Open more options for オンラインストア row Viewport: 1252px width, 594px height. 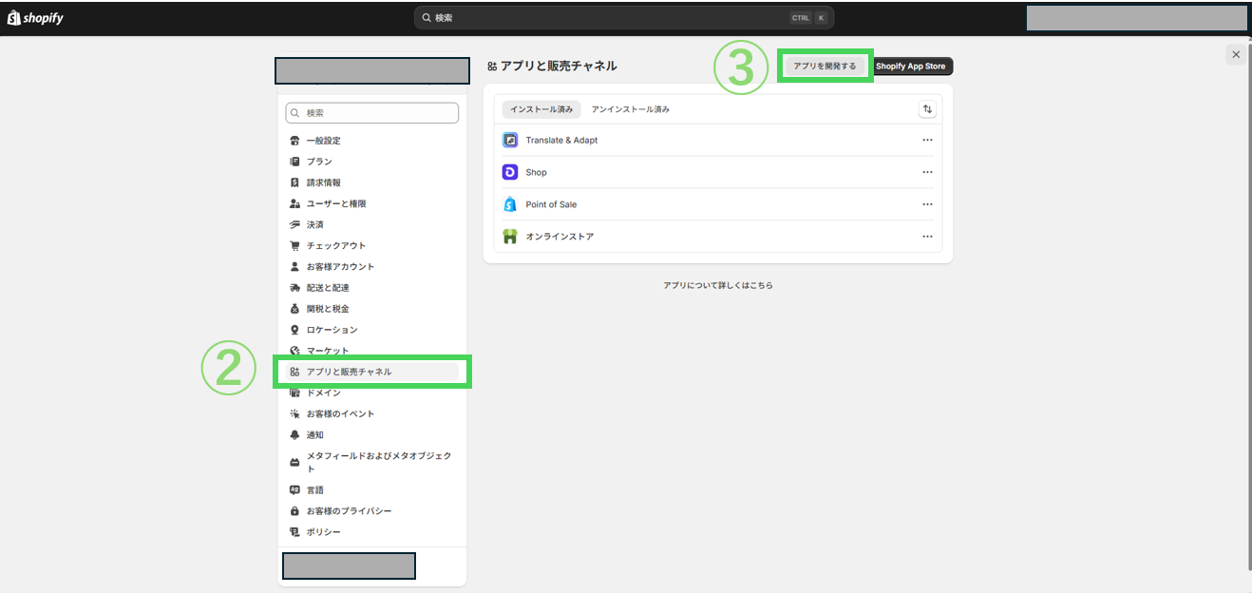point(927,237)
